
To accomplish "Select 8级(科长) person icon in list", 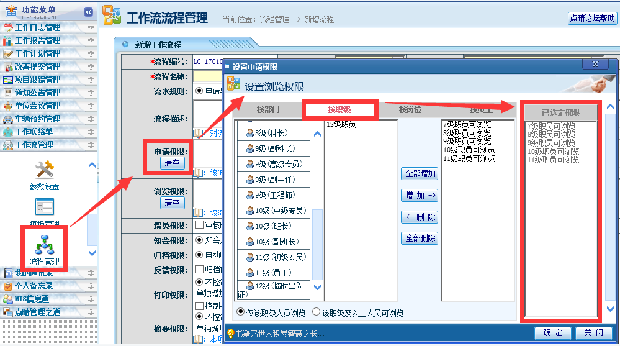I will [250, 133].
